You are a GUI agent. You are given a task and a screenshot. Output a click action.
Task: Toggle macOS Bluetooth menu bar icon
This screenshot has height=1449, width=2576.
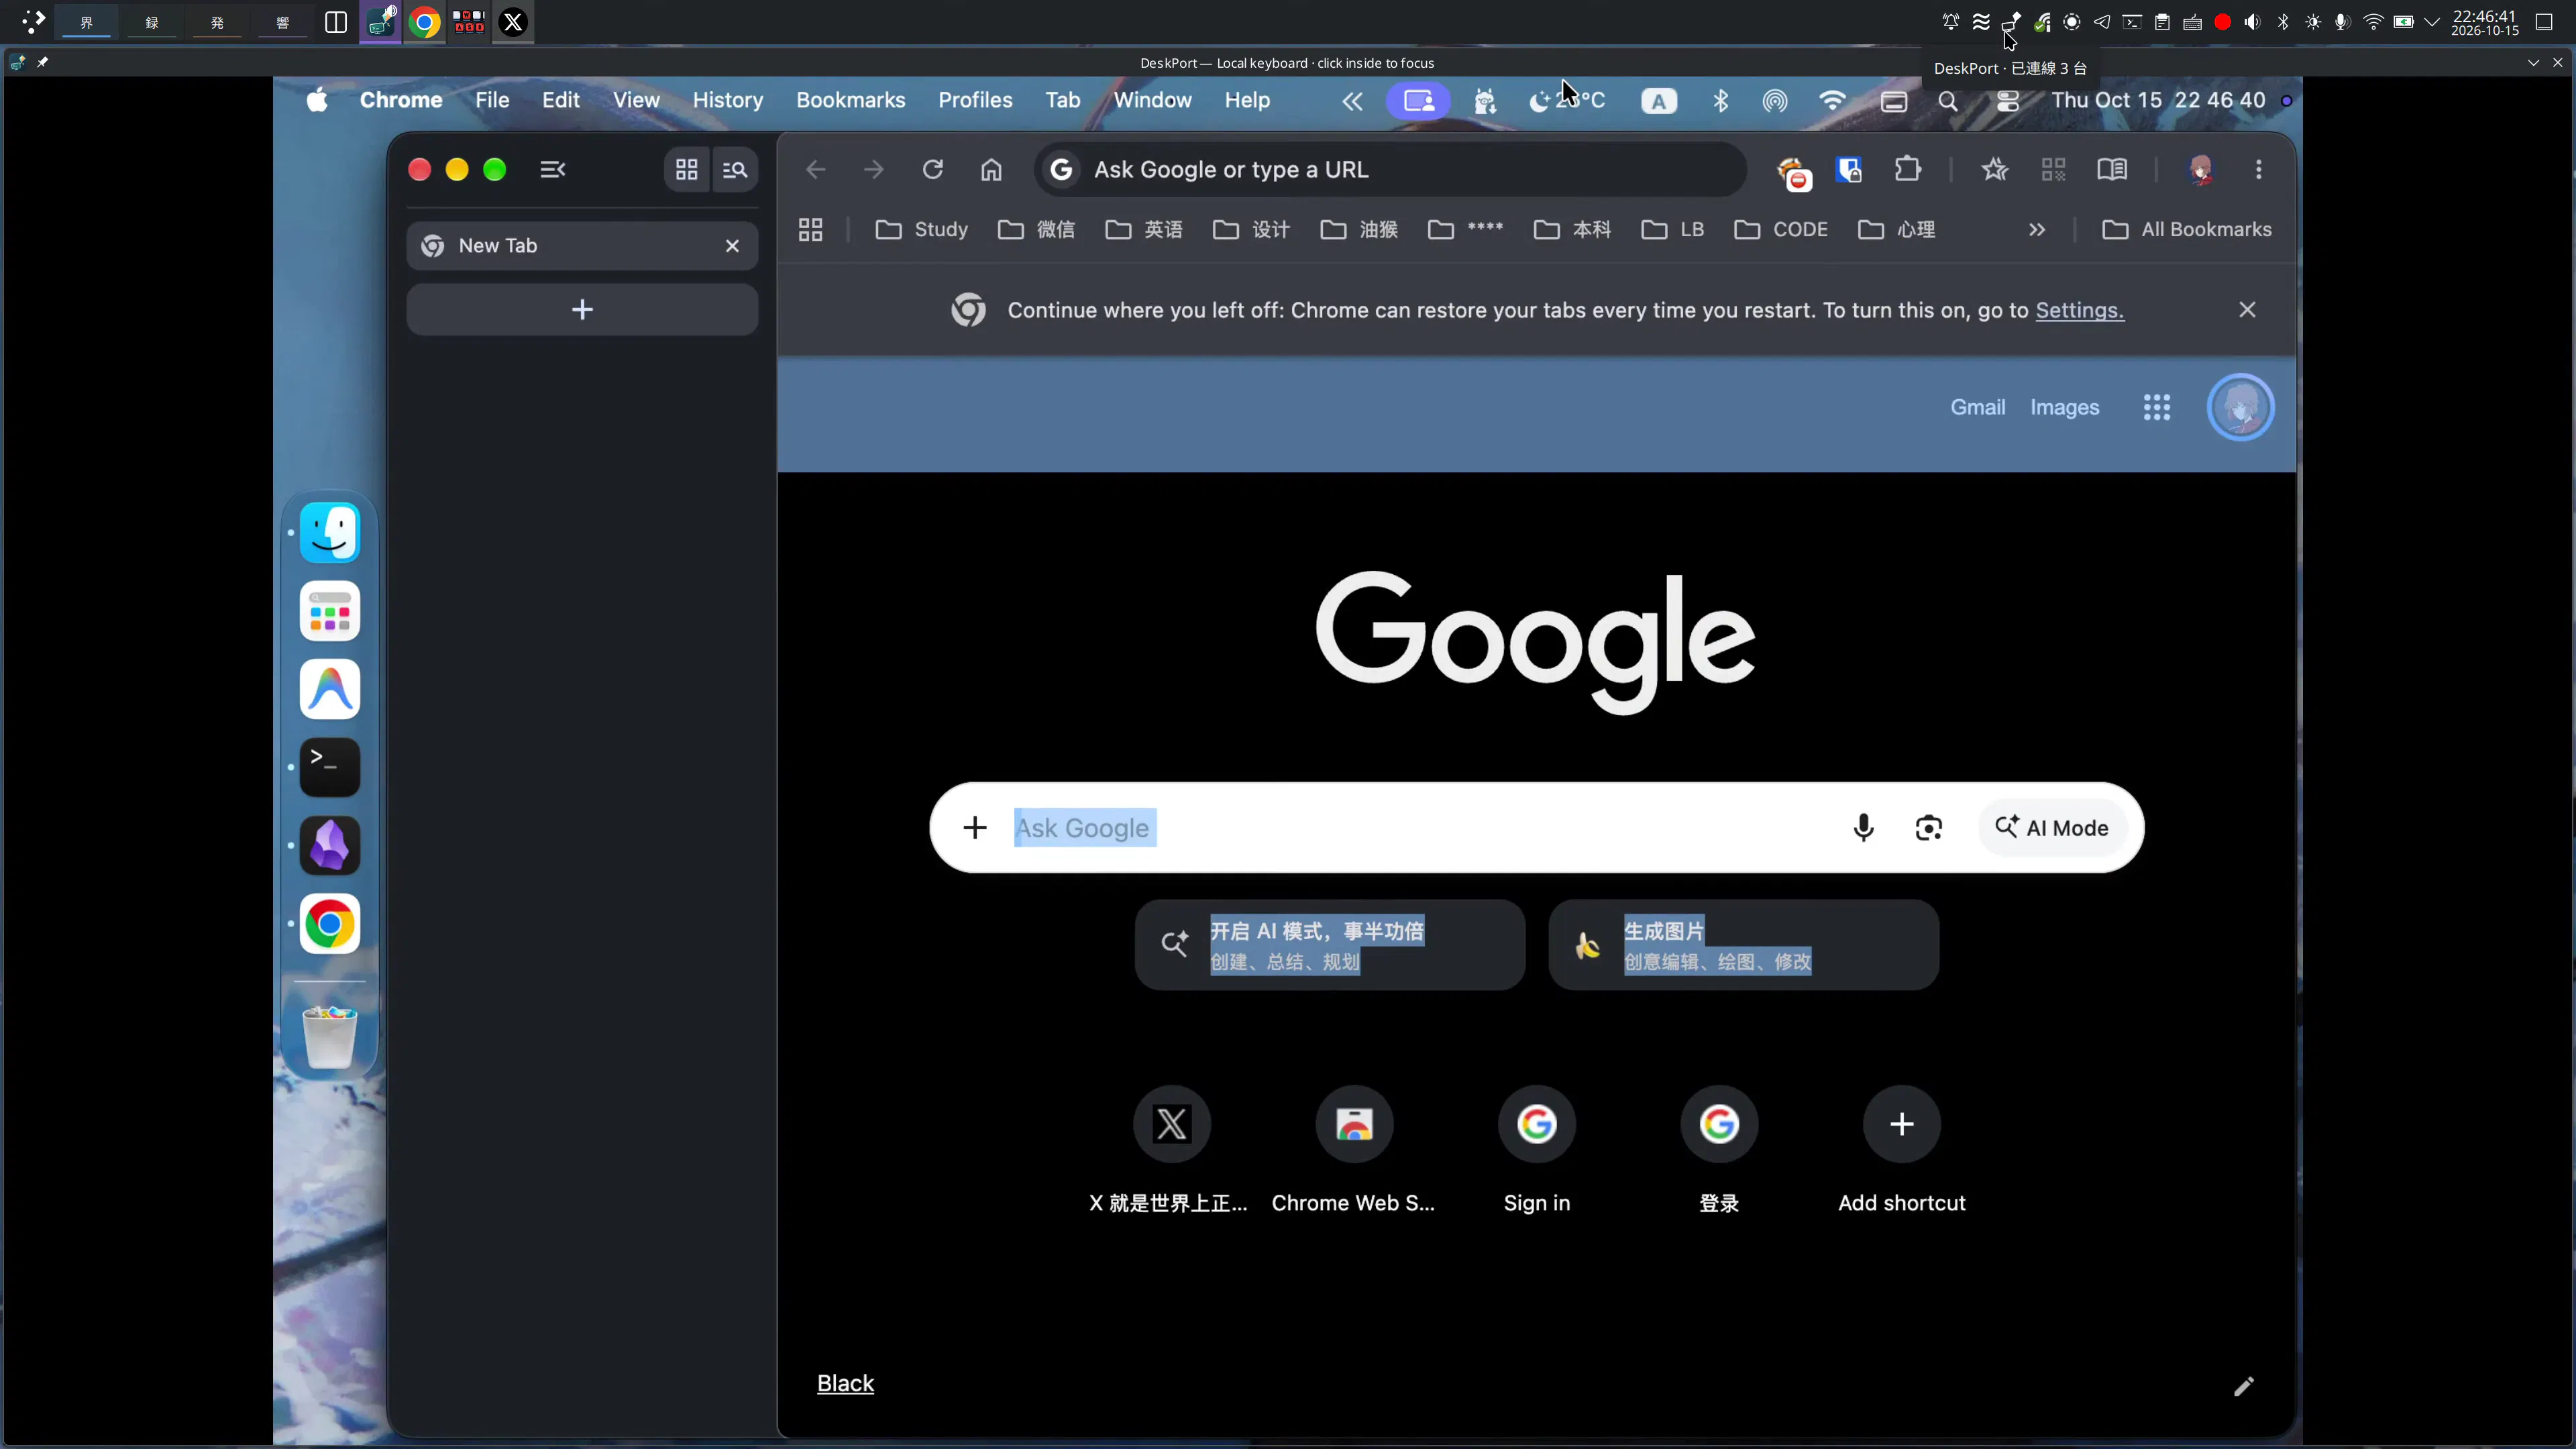[1720, 101]
